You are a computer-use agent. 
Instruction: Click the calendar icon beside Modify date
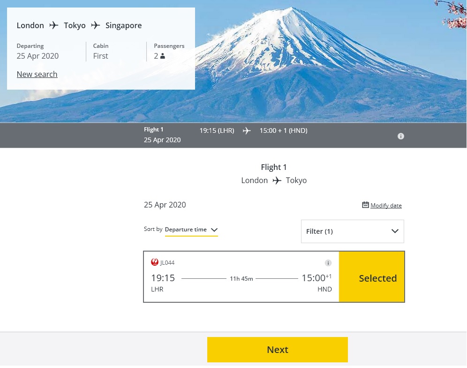[365, 205]
